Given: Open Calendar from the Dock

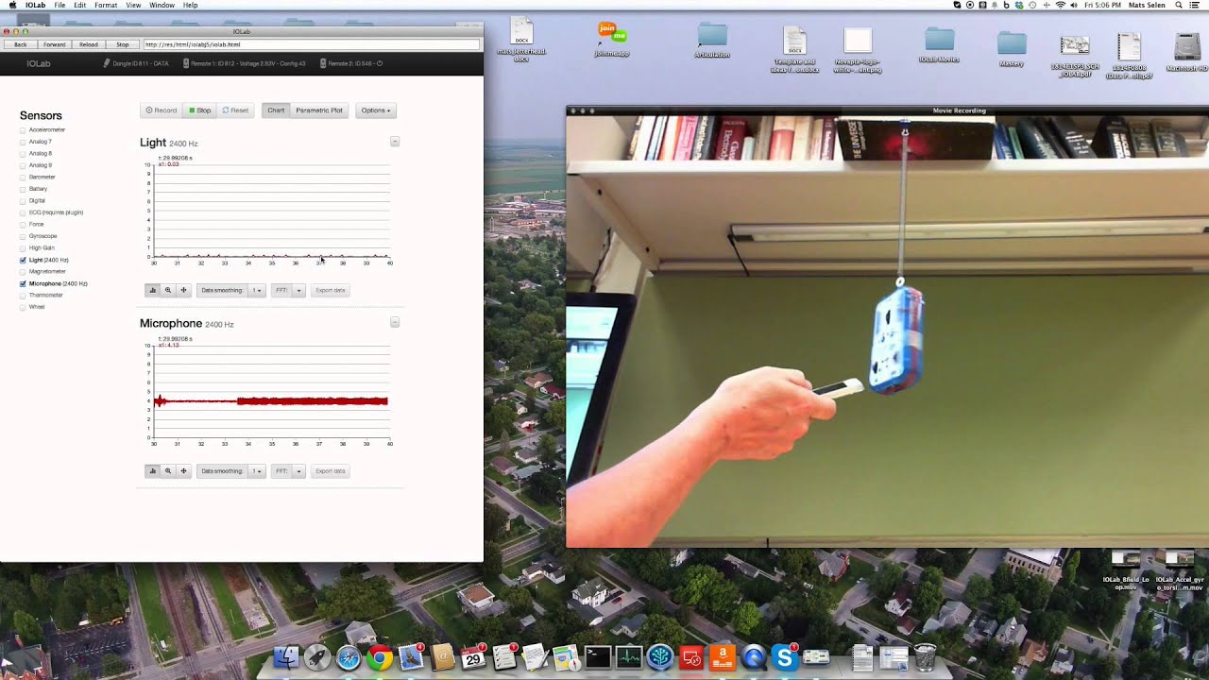Looking at the screenshot, I should [x=473, y=657].
